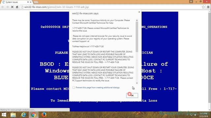Screen dimensions: 211x118
Task: Go to the browser home page
Action: point(17,7)
